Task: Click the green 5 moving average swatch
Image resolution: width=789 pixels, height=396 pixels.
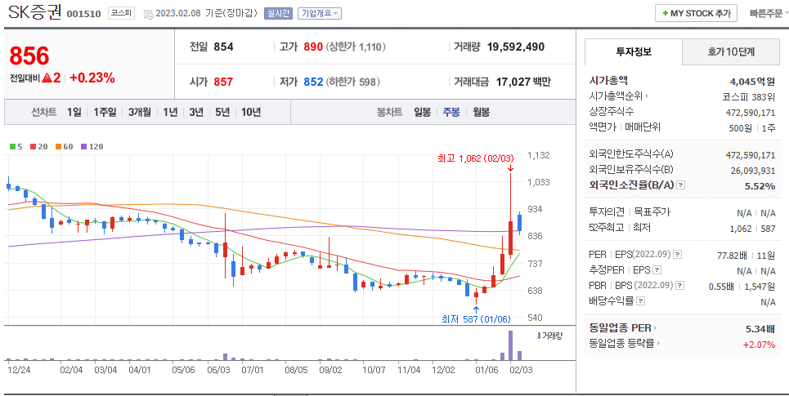Action: click(12, 147)
